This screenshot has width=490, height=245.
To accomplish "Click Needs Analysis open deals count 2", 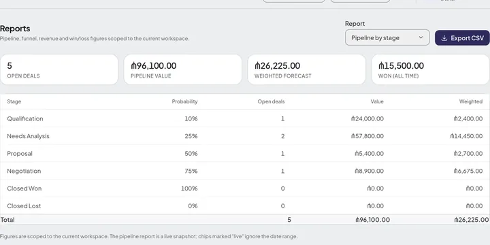I will (283, 136).
